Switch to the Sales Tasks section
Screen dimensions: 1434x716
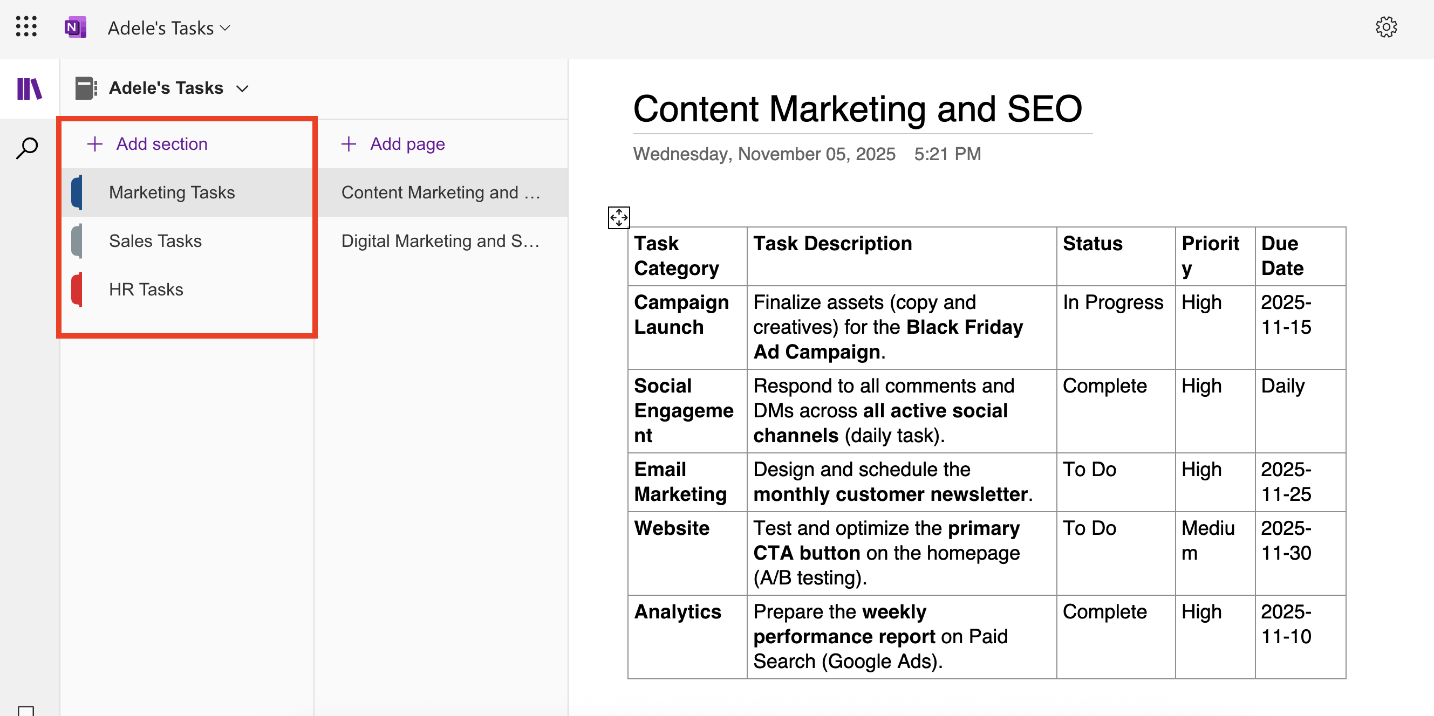155,240
